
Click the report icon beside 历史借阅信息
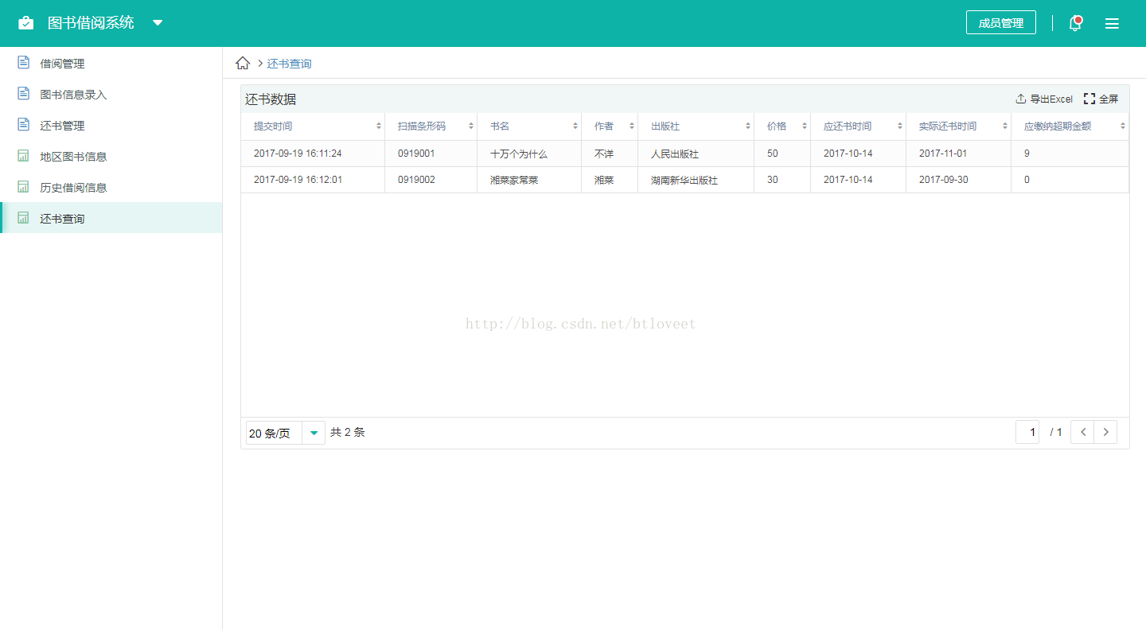(x=24, y=187)
